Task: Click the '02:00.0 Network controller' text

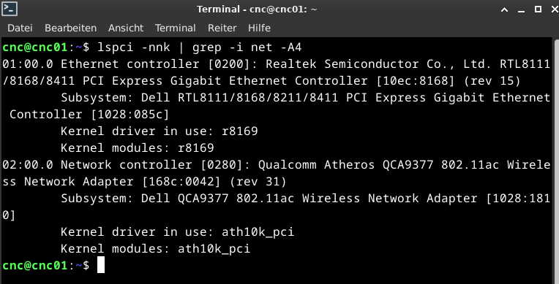Action: coord(97,165)
